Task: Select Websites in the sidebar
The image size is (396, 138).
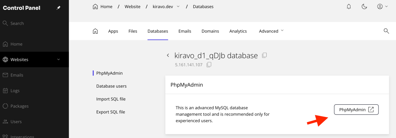Action: [34, 60]
